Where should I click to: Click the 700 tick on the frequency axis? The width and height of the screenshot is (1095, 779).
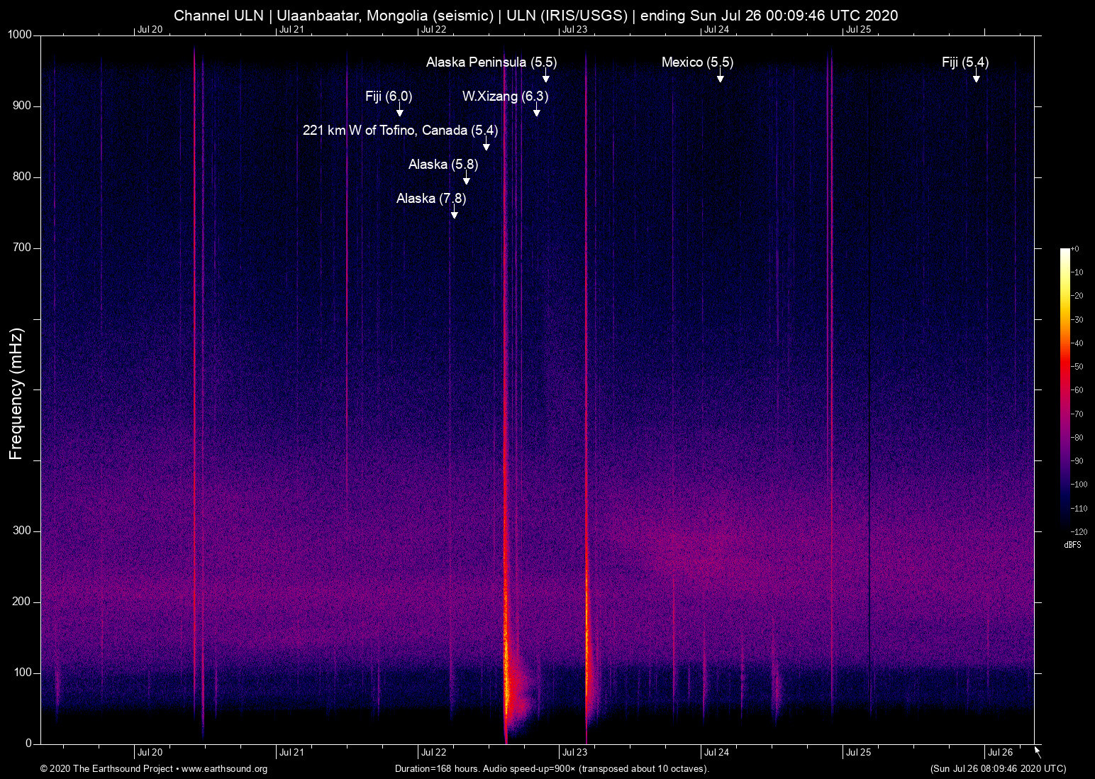tap(23, 248)
